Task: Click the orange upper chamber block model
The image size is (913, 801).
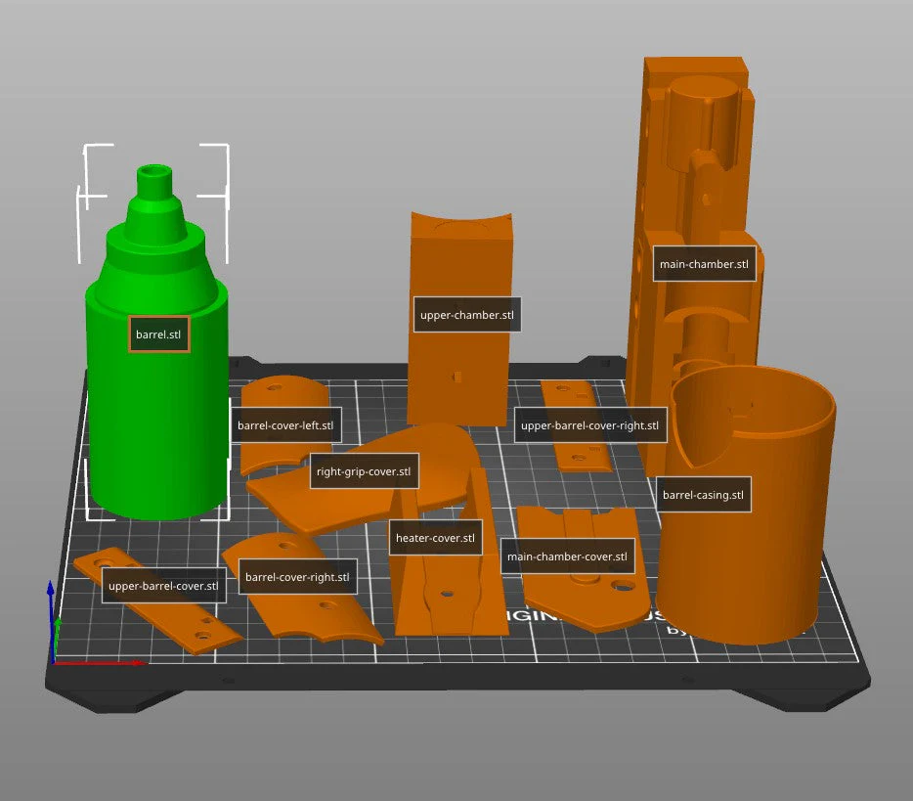Action: pyautogui.click(x=460, y=373)
